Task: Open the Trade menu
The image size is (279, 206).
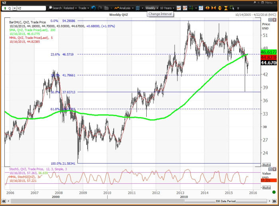Action: [84, 8]
